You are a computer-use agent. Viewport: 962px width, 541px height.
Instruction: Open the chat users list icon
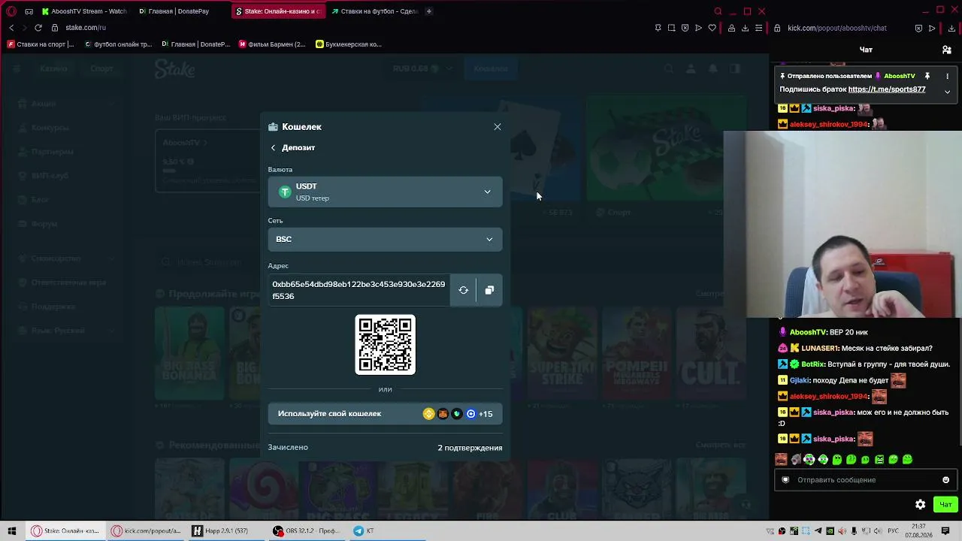pyautogui.click(x=947, y=50)
